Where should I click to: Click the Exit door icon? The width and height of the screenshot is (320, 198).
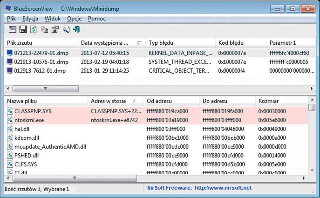click(x=77, y=30)
